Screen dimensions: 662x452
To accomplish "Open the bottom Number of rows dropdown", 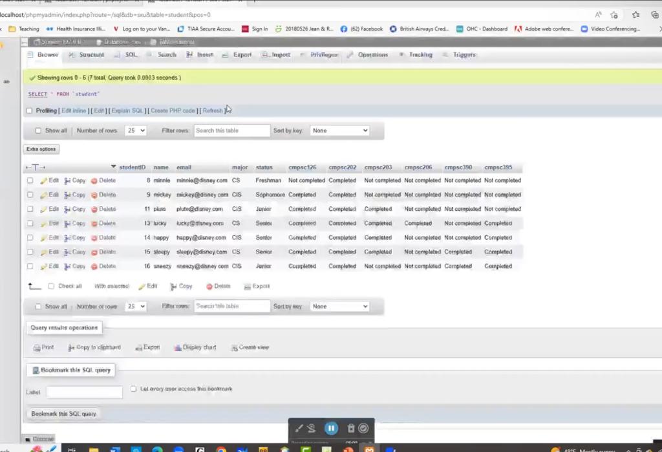I will (136, 307).
